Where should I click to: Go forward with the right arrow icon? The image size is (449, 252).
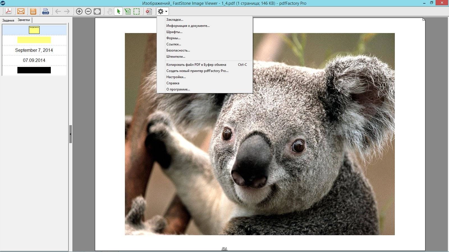67,11
